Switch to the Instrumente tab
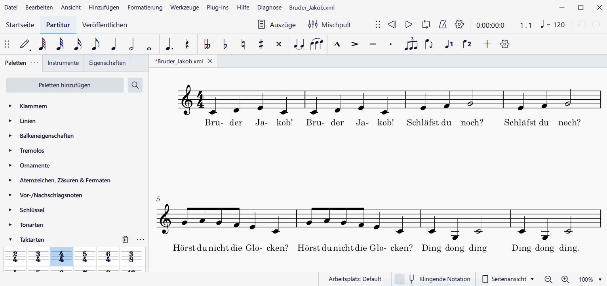The image size is (607, 286). [x=63, y=63]
